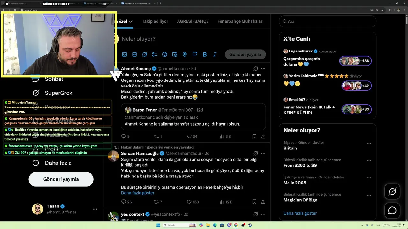Like Ahmet Konanç's post with 34 likes

pyautogui.click(x=189, y=136)
